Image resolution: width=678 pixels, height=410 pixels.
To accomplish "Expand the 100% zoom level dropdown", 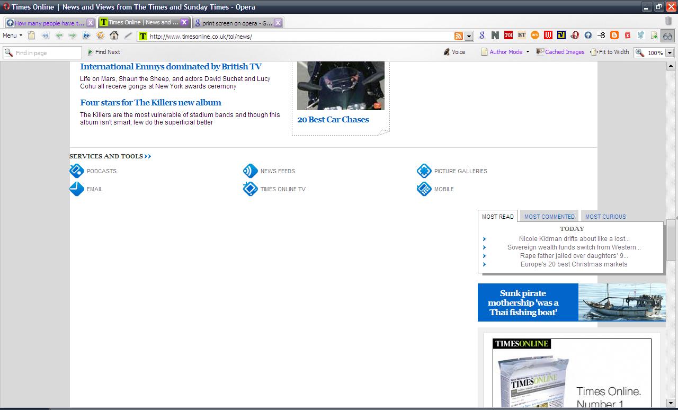I will coord(670,52).
